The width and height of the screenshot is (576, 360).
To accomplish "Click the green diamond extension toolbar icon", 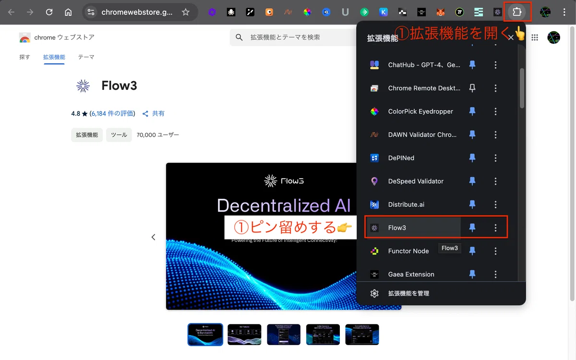I will coord(364,12).
